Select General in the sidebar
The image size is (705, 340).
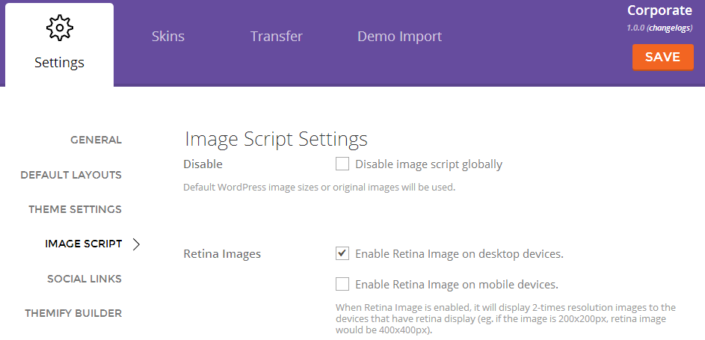96,140
